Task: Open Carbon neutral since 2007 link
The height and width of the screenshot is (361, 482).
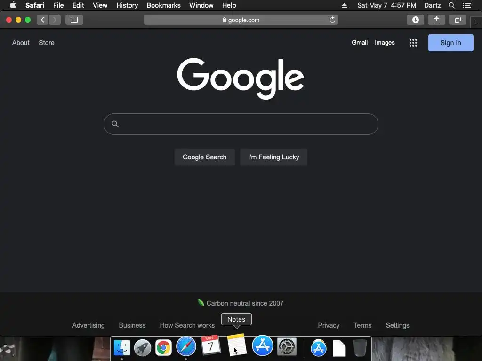Action: click(241, 303)
